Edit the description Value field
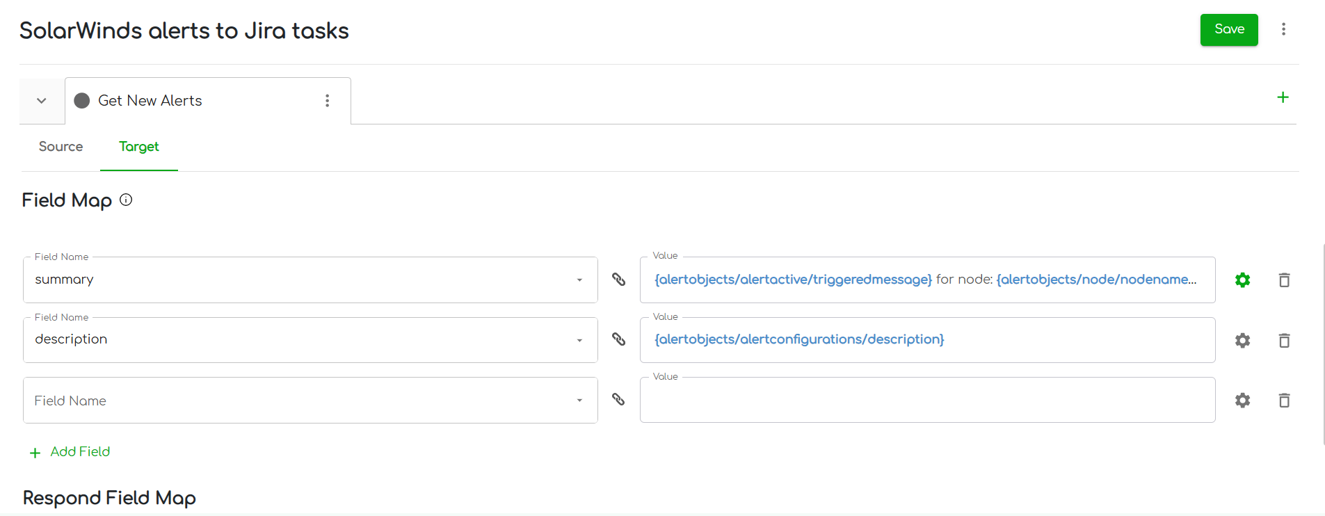Image resolution: width=1325 pixels, height=516 pixels. [927, 340]
